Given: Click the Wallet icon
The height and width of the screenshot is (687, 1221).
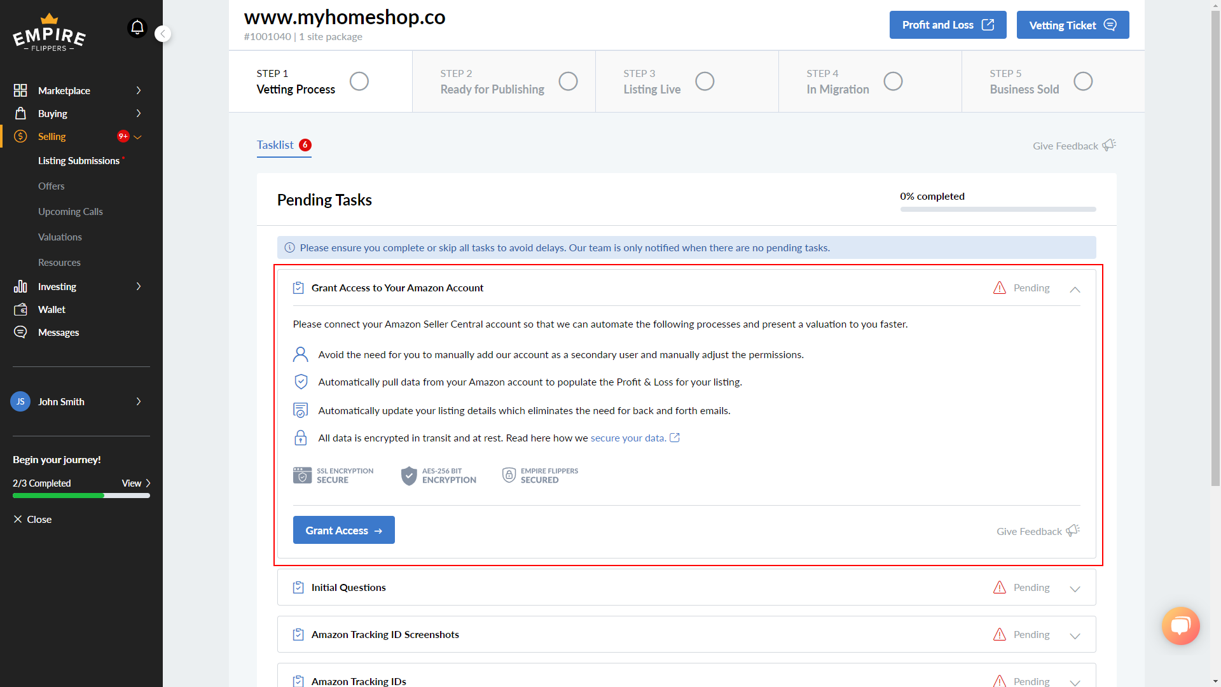Looking at the screenshot, I should 20,309.
